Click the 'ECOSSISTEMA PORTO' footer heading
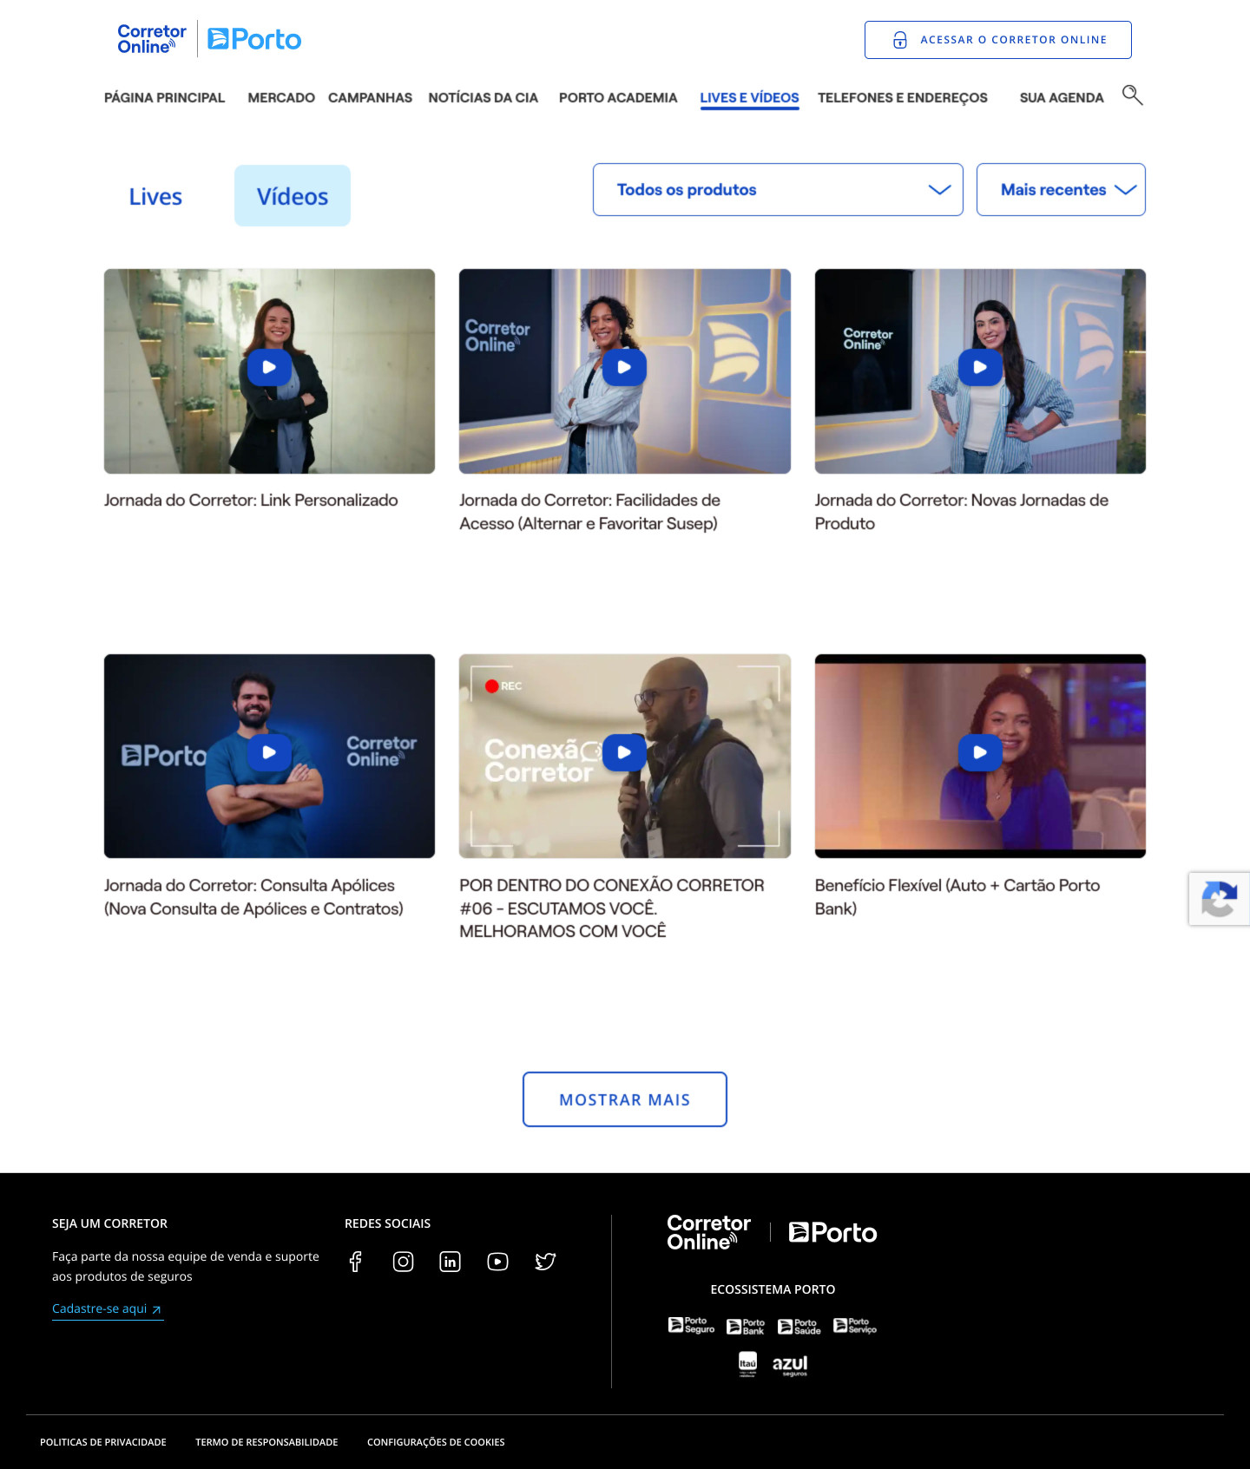1250x1469 pixels. coord(773,1289)
